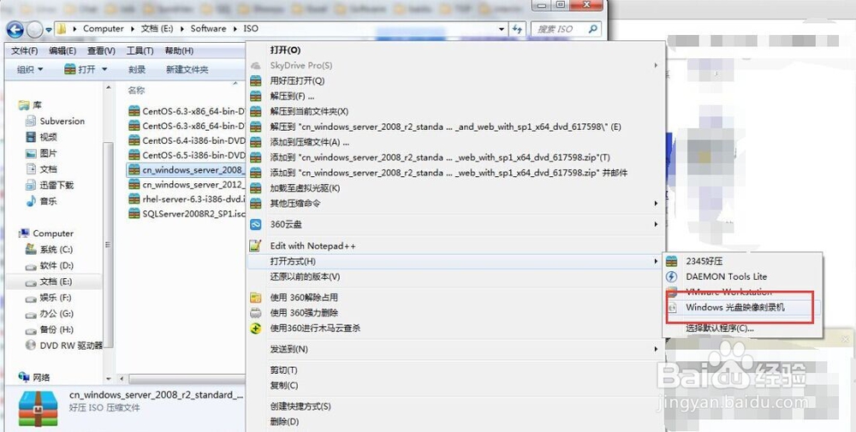The height and width of the screenshot is (432, 856).
Task: Expand the 360云盘 submenu arrow
Action: (656, 224)
